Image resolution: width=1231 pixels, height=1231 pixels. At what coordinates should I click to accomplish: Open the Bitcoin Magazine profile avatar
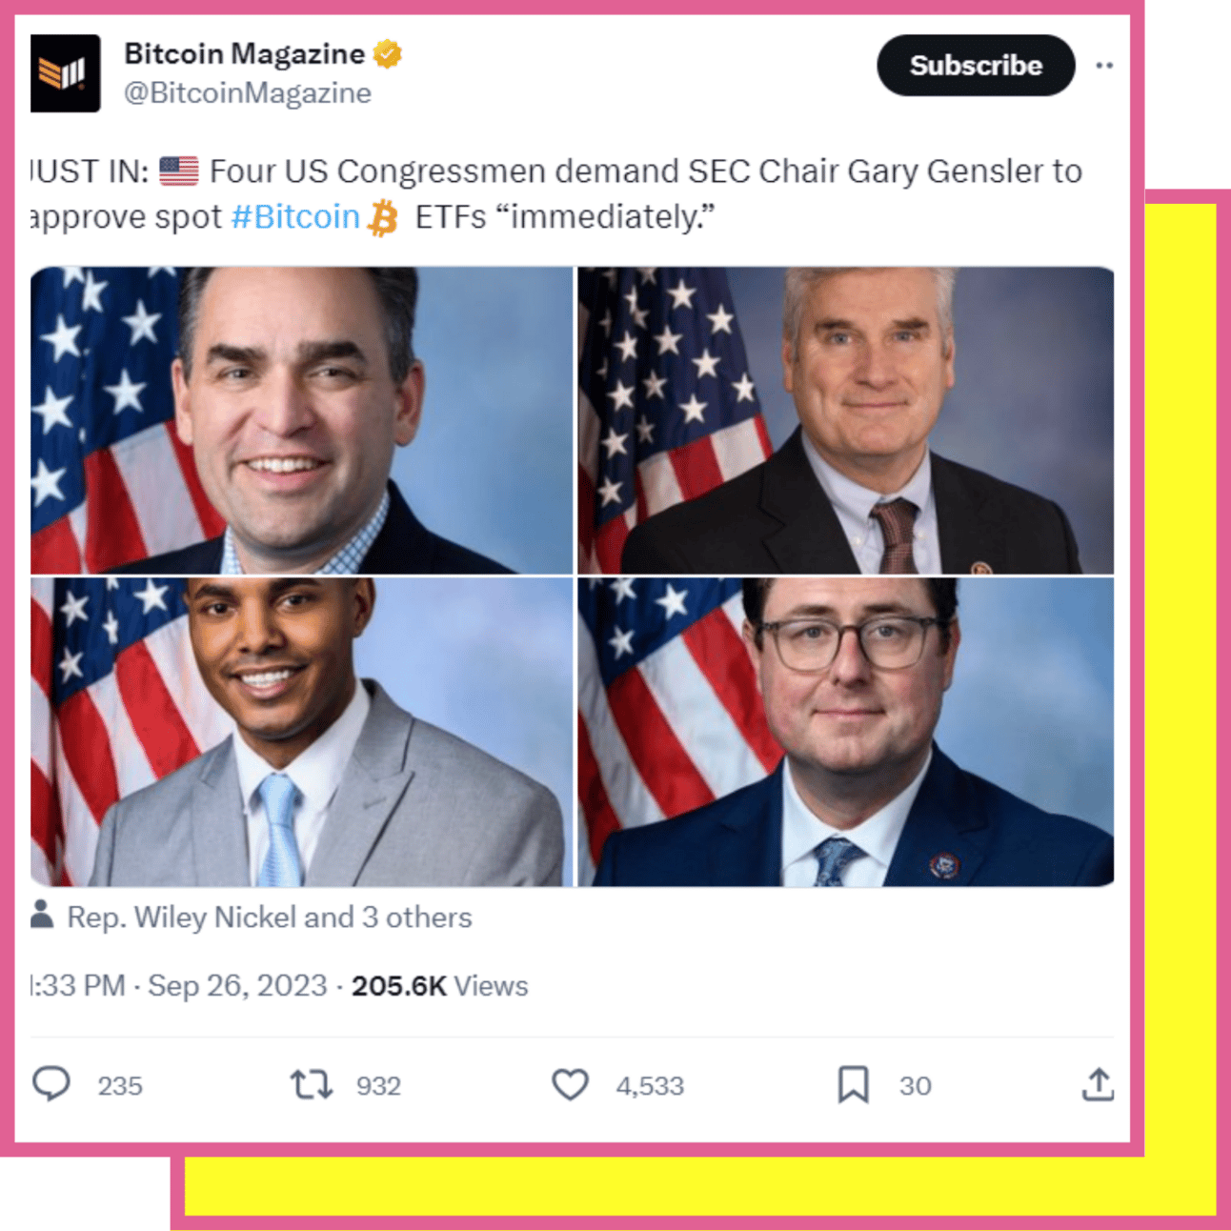65,73
